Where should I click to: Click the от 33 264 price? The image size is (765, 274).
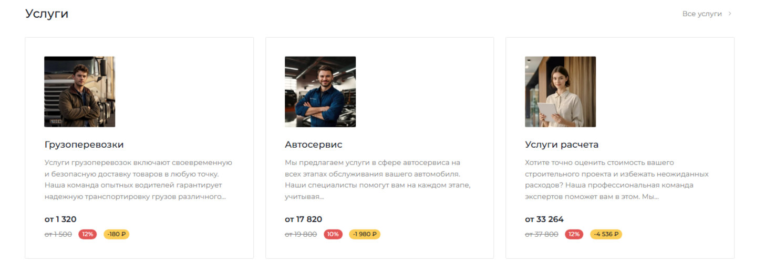[x=544, y=219]
